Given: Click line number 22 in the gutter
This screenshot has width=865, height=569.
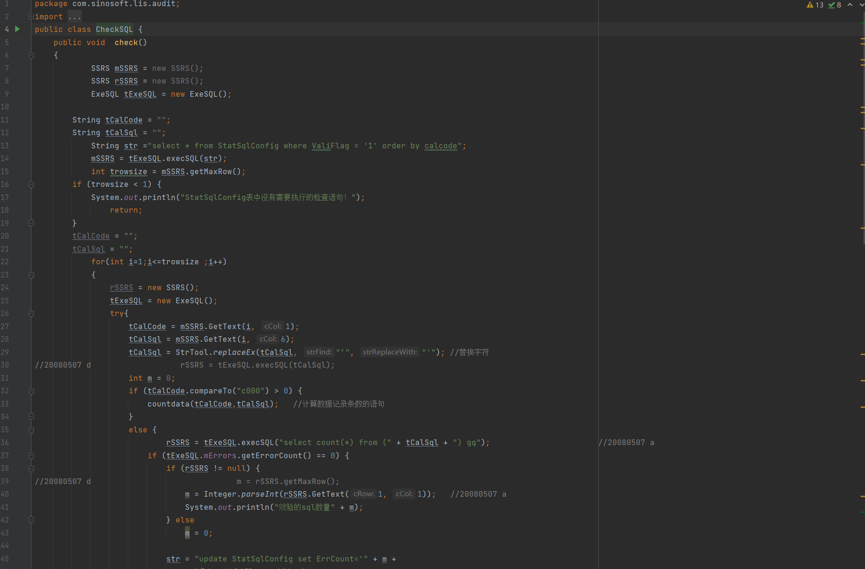Looking at the screenshot, I should pos(5,262).
